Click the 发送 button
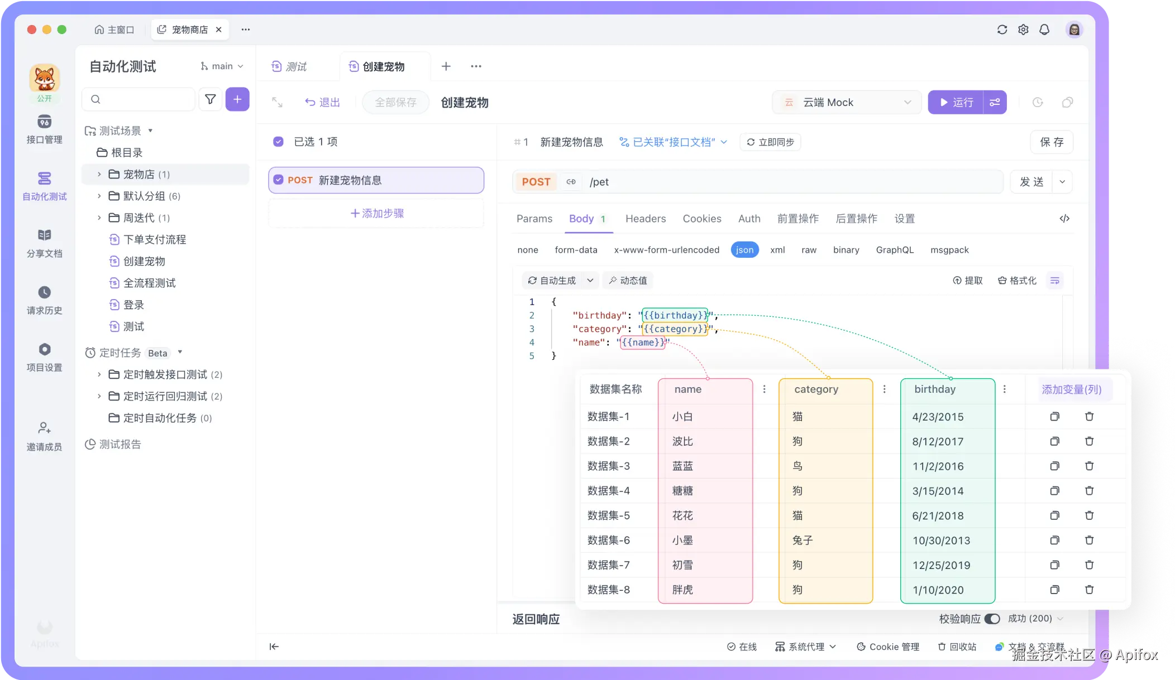This screenshot has width=1175, height=680. coord(1031,181)
